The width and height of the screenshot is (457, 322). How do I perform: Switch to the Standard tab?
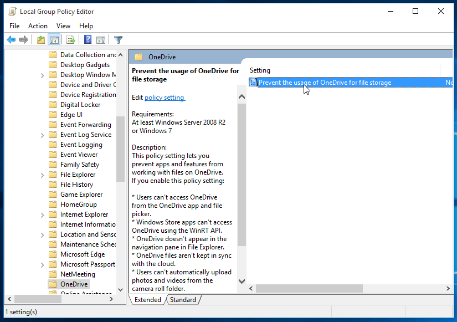tap(183, 299)
